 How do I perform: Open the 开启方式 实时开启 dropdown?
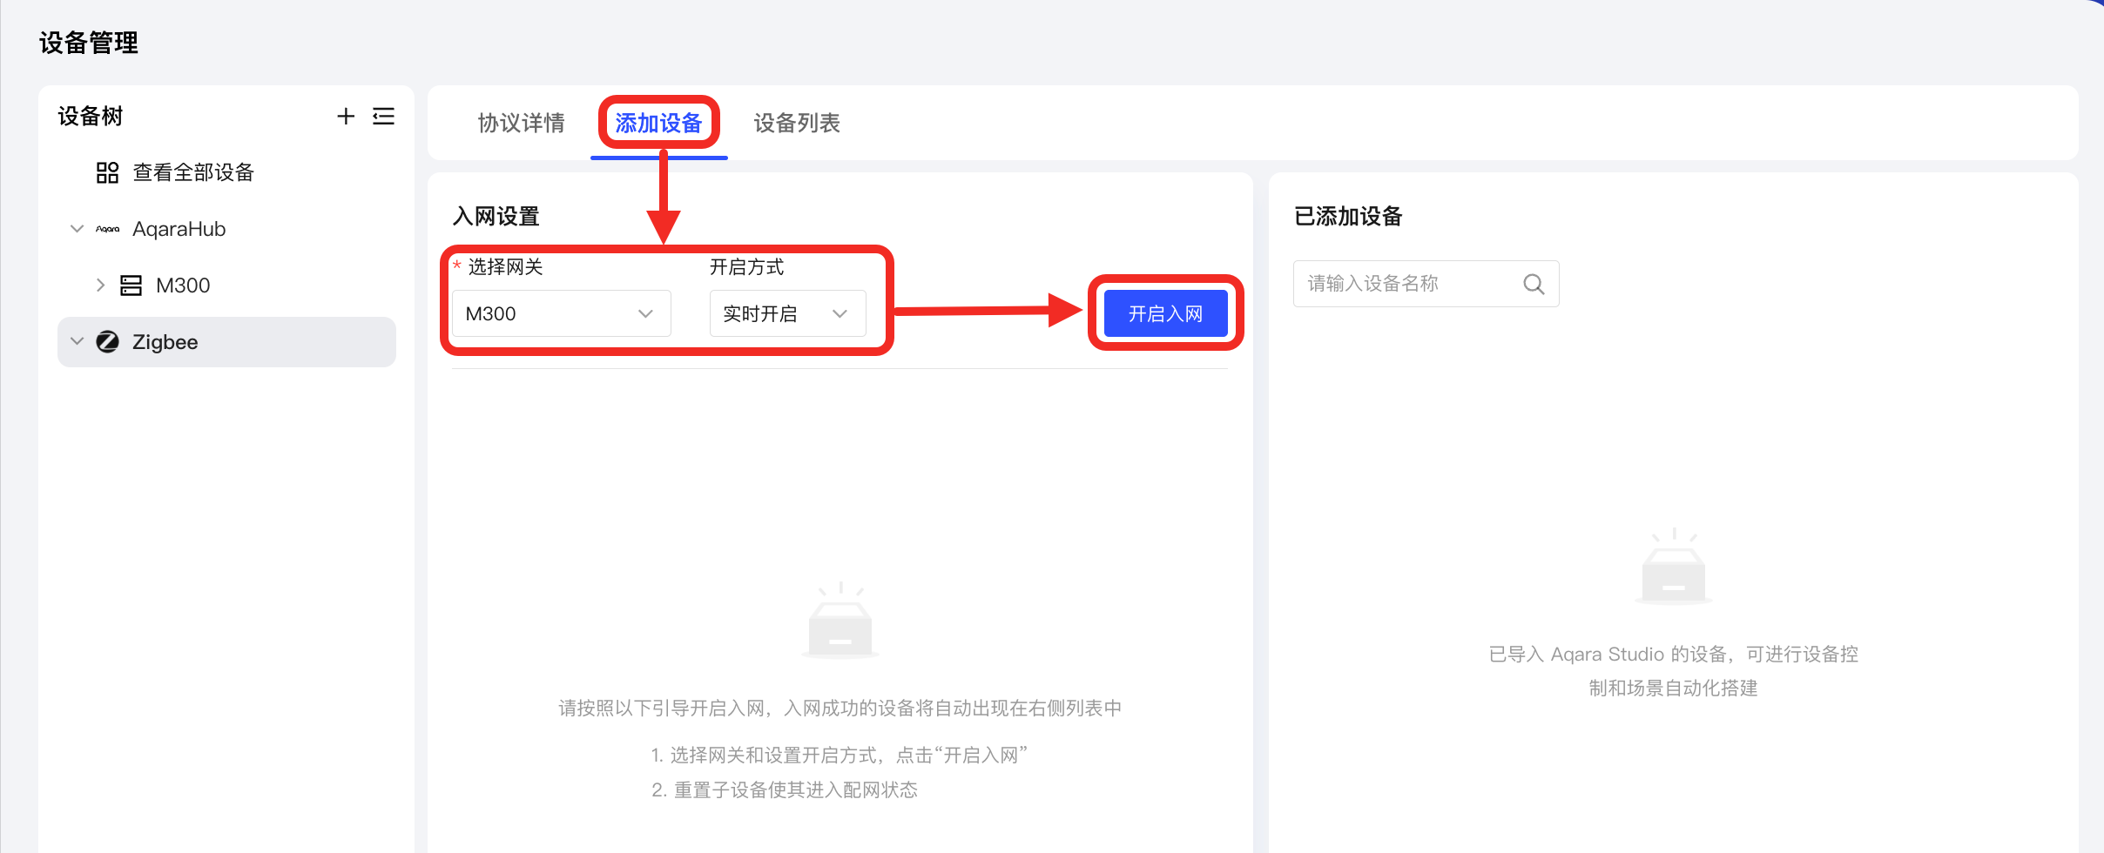788,313
